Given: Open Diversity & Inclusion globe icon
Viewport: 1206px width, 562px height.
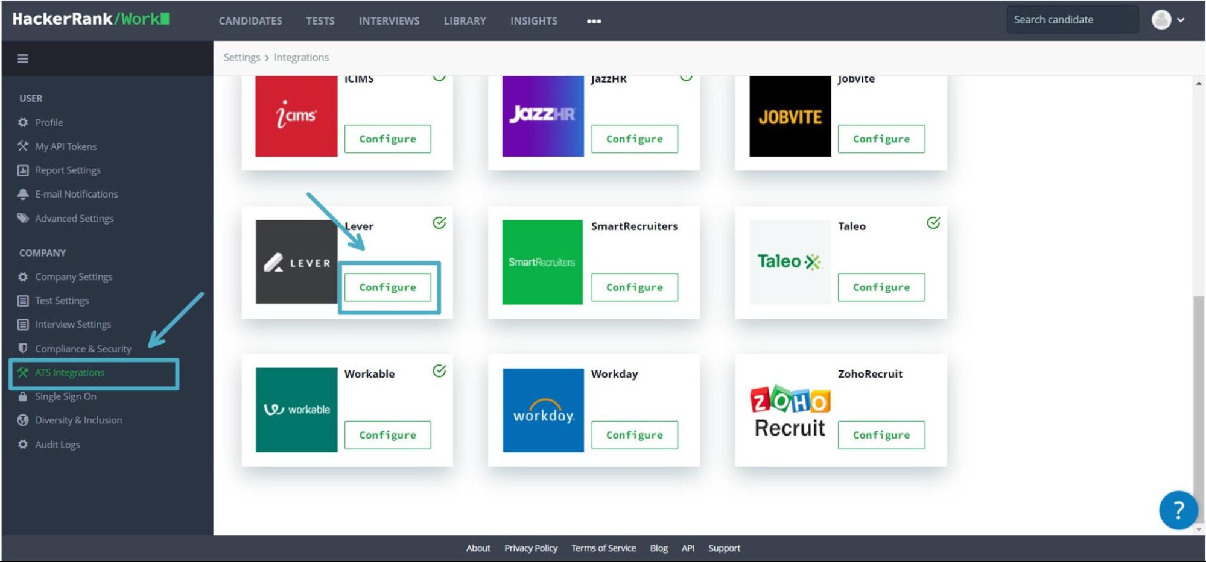Looking at the screenshot, I should tap(23, 420).
